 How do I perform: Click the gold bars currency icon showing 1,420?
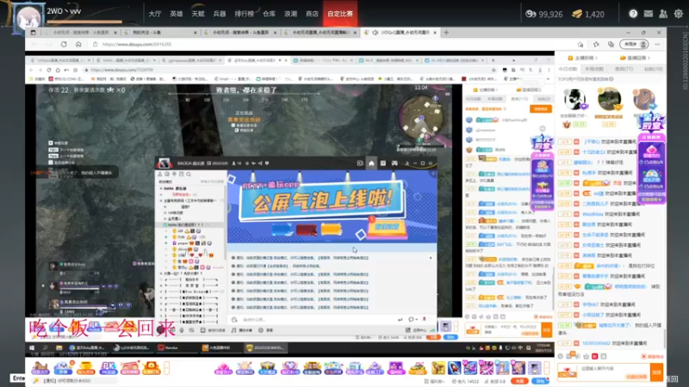(x=577, y=14)
